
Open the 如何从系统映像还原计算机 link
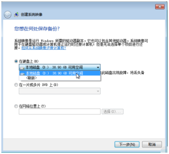pos(44,48)
